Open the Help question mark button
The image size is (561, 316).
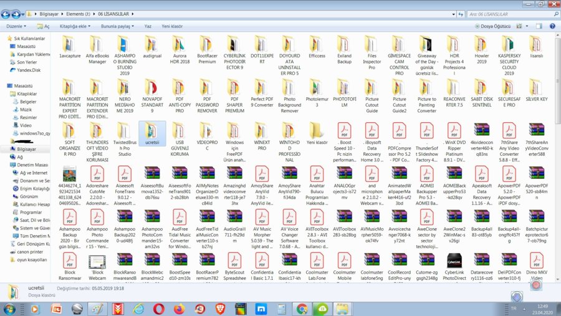click(552, 26)
